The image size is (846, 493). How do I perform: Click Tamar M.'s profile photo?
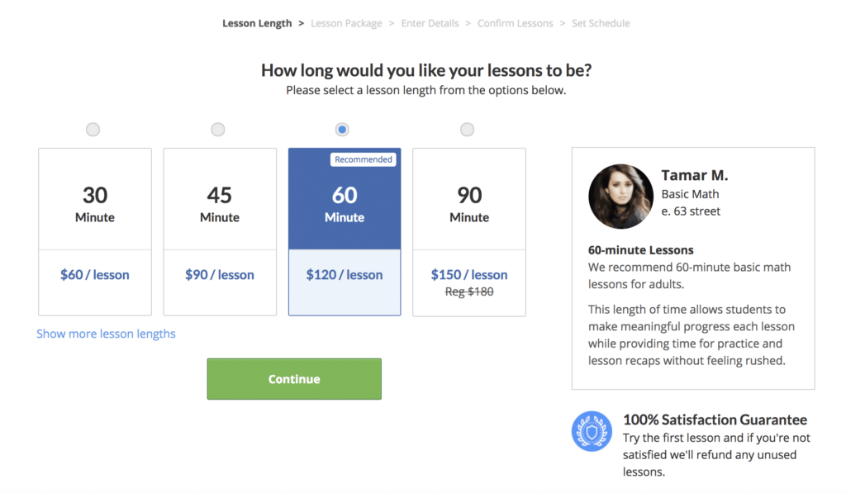coord(620,197)
